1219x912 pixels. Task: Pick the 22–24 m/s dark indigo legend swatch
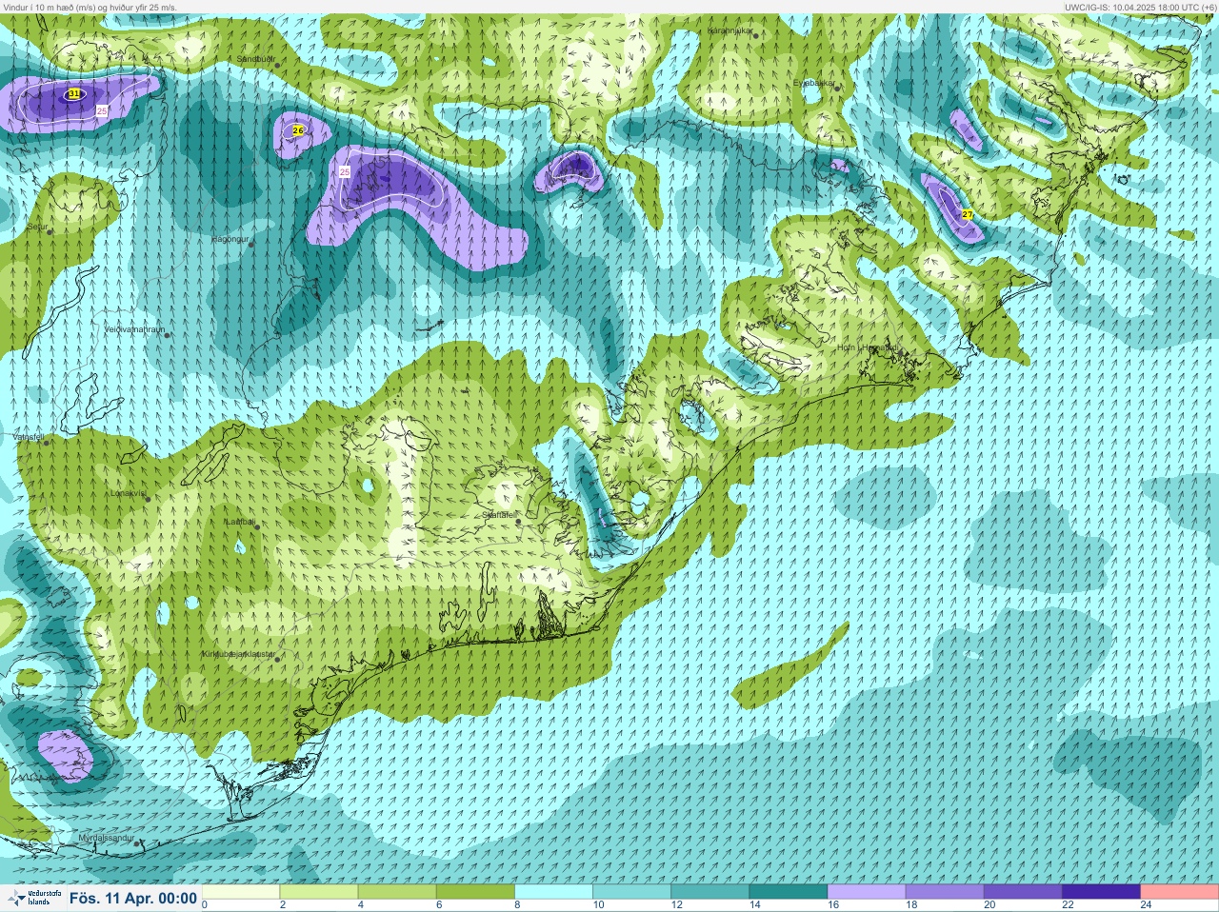click(x=1100, y=892)
